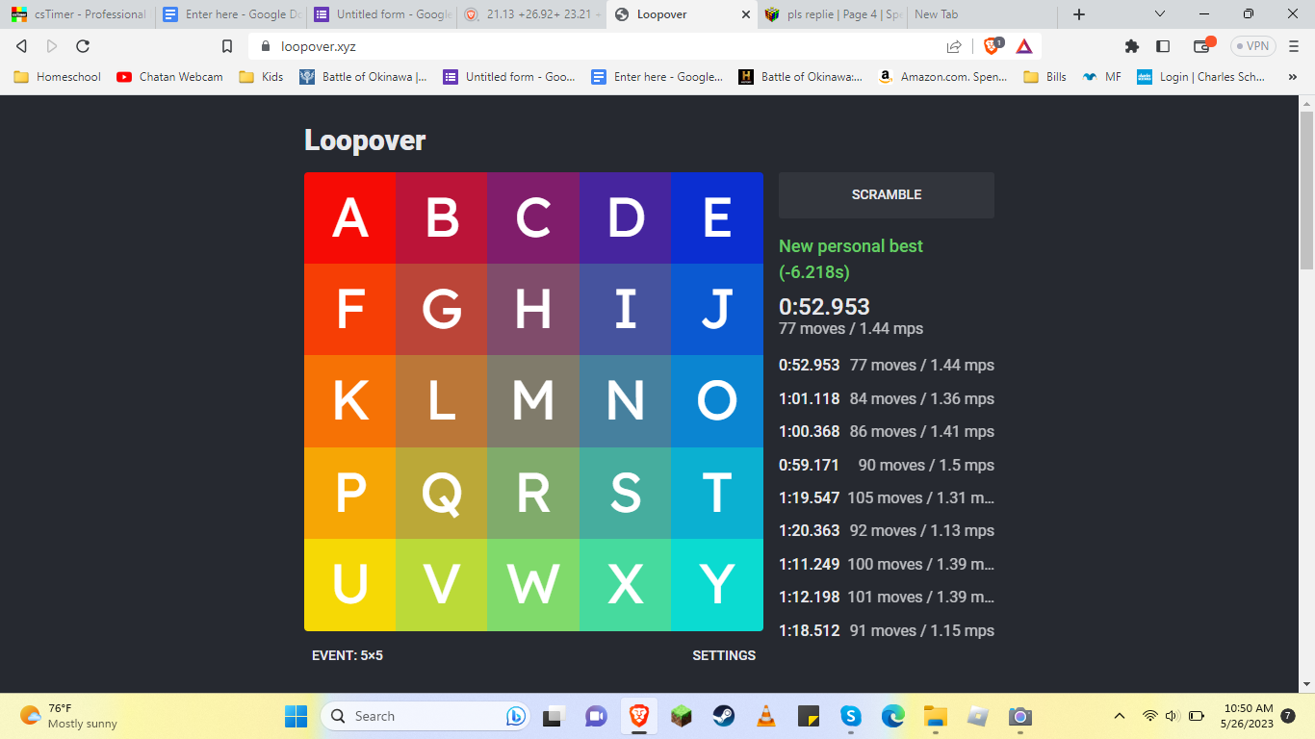Bookmark this page using the bookmark icon
This screenshot has width=1315, height=739.
point(227,45)
